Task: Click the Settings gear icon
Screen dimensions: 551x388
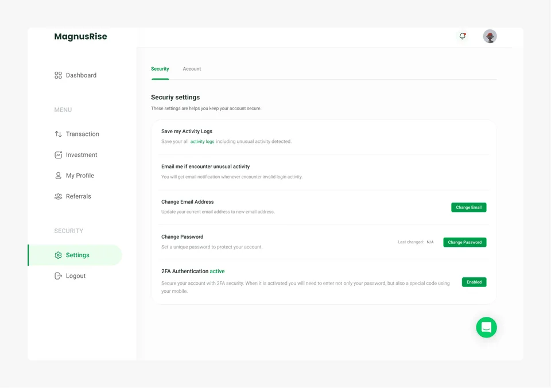Action: (x=58, y=255)
